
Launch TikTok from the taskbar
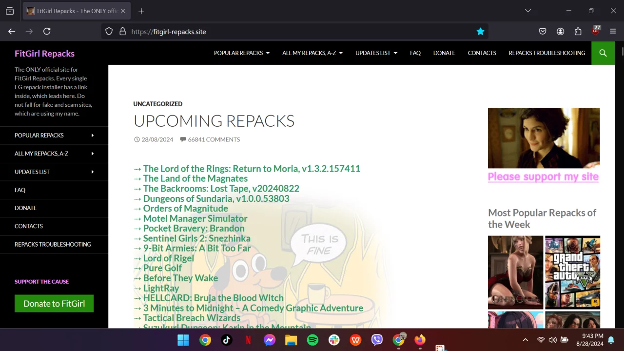click(x=227, y=340)
